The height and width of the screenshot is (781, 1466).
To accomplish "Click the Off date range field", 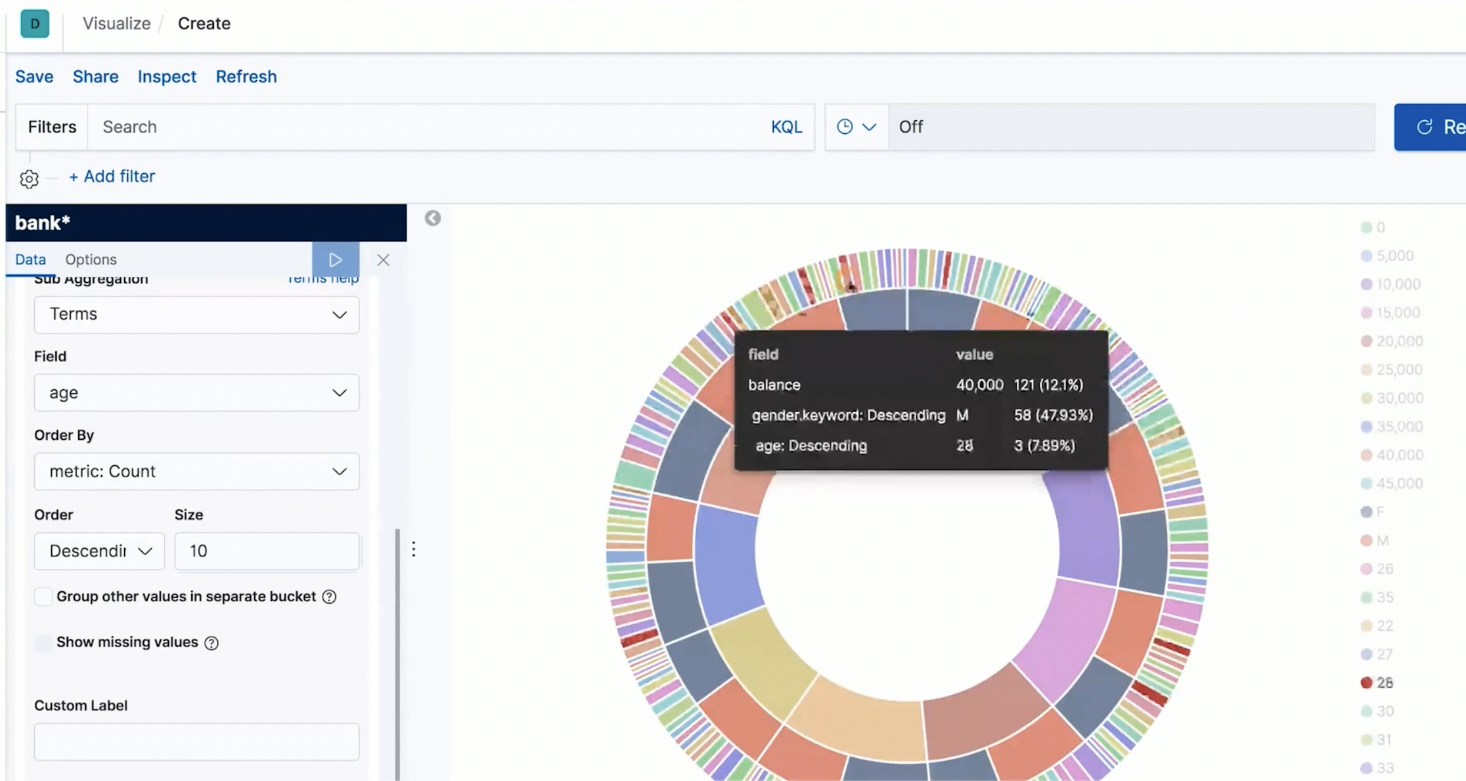I will click(1131, 127).
